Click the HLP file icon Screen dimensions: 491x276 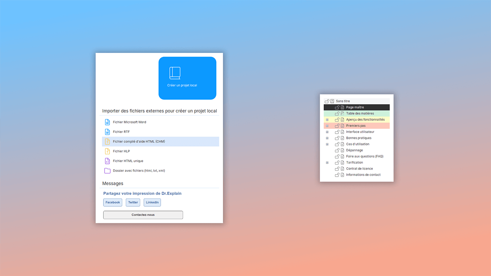coord(107,151)
